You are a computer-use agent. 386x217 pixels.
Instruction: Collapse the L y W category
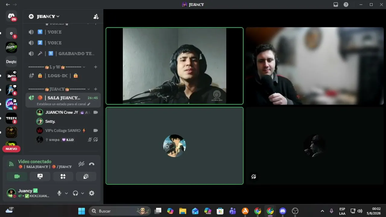[x=57, y=67]
